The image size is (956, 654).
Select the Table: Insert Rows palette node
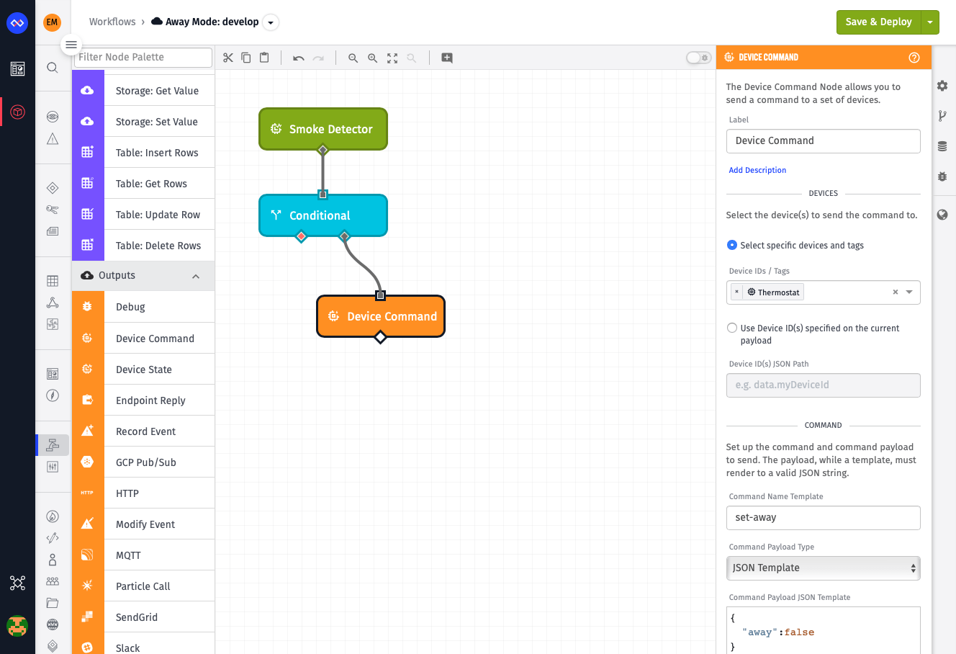[143, 153]
